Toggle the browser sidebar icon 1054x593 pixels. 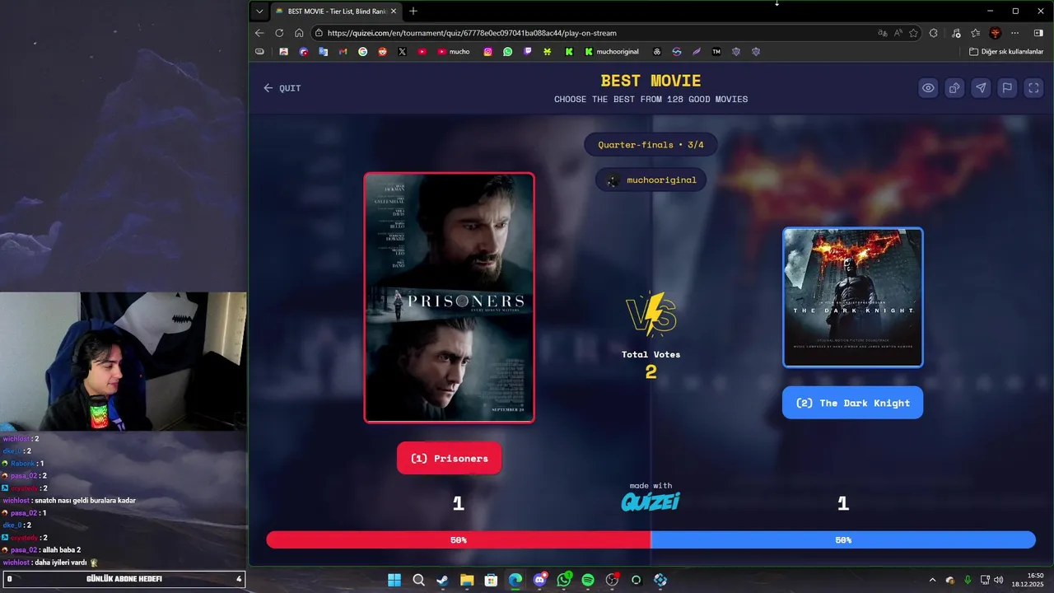click(1038, 33)
